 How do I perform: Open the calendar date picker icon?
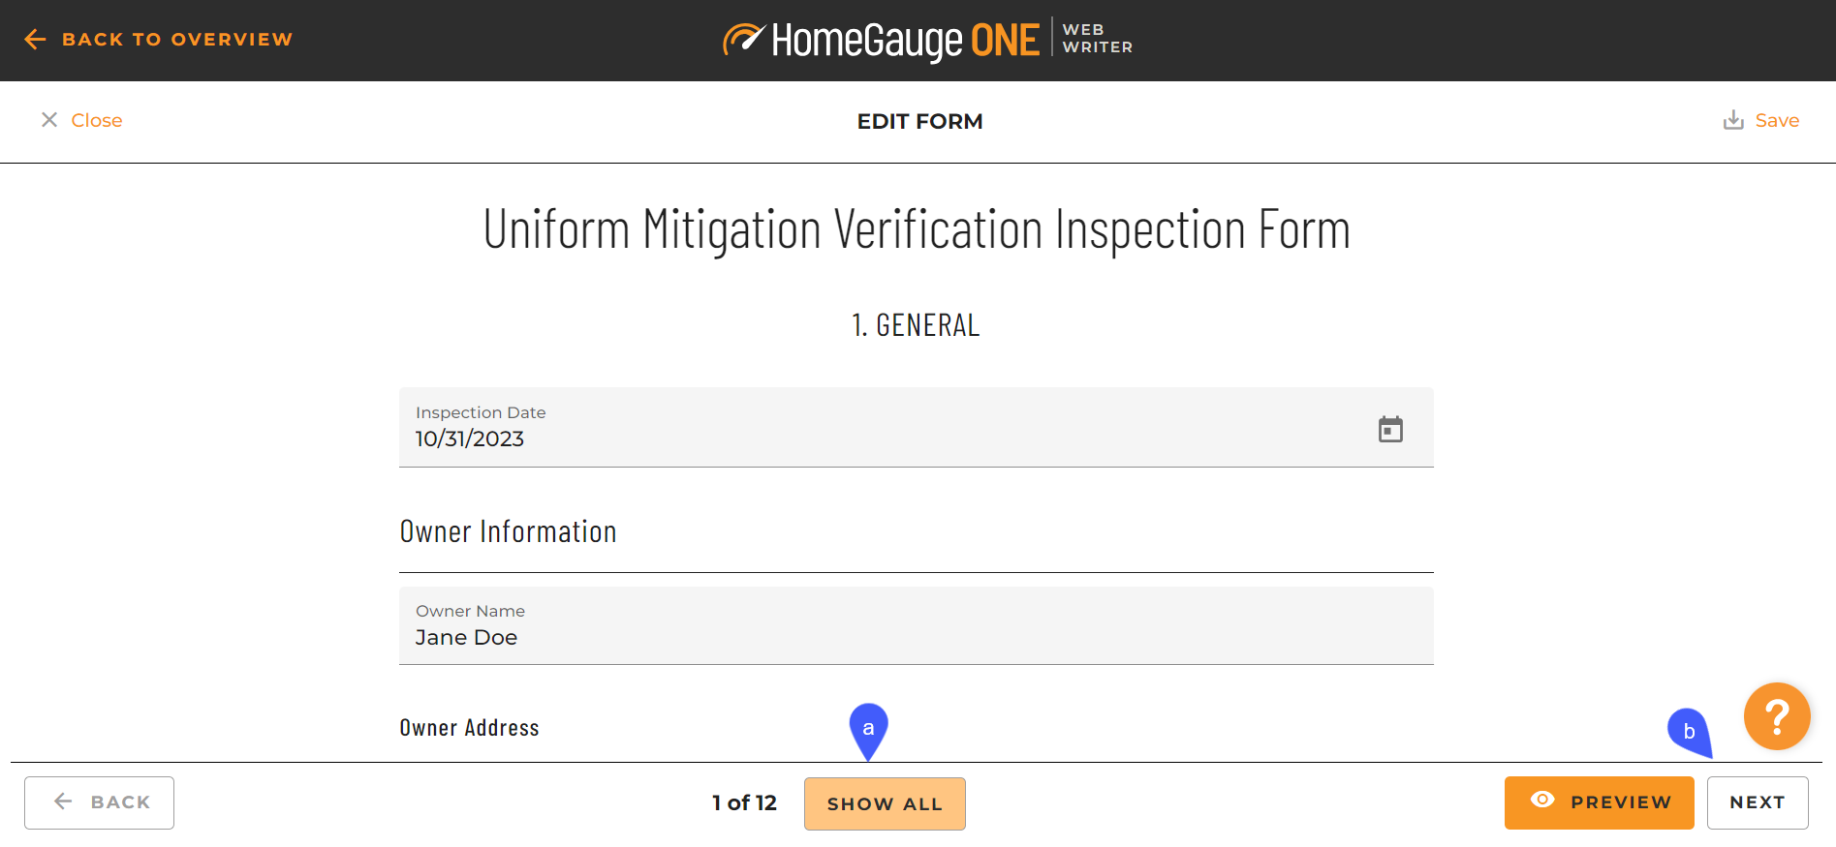click(x=1390, y=429)
